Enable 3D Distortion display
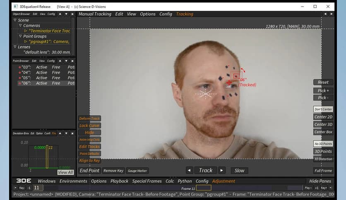 point(323,159)
